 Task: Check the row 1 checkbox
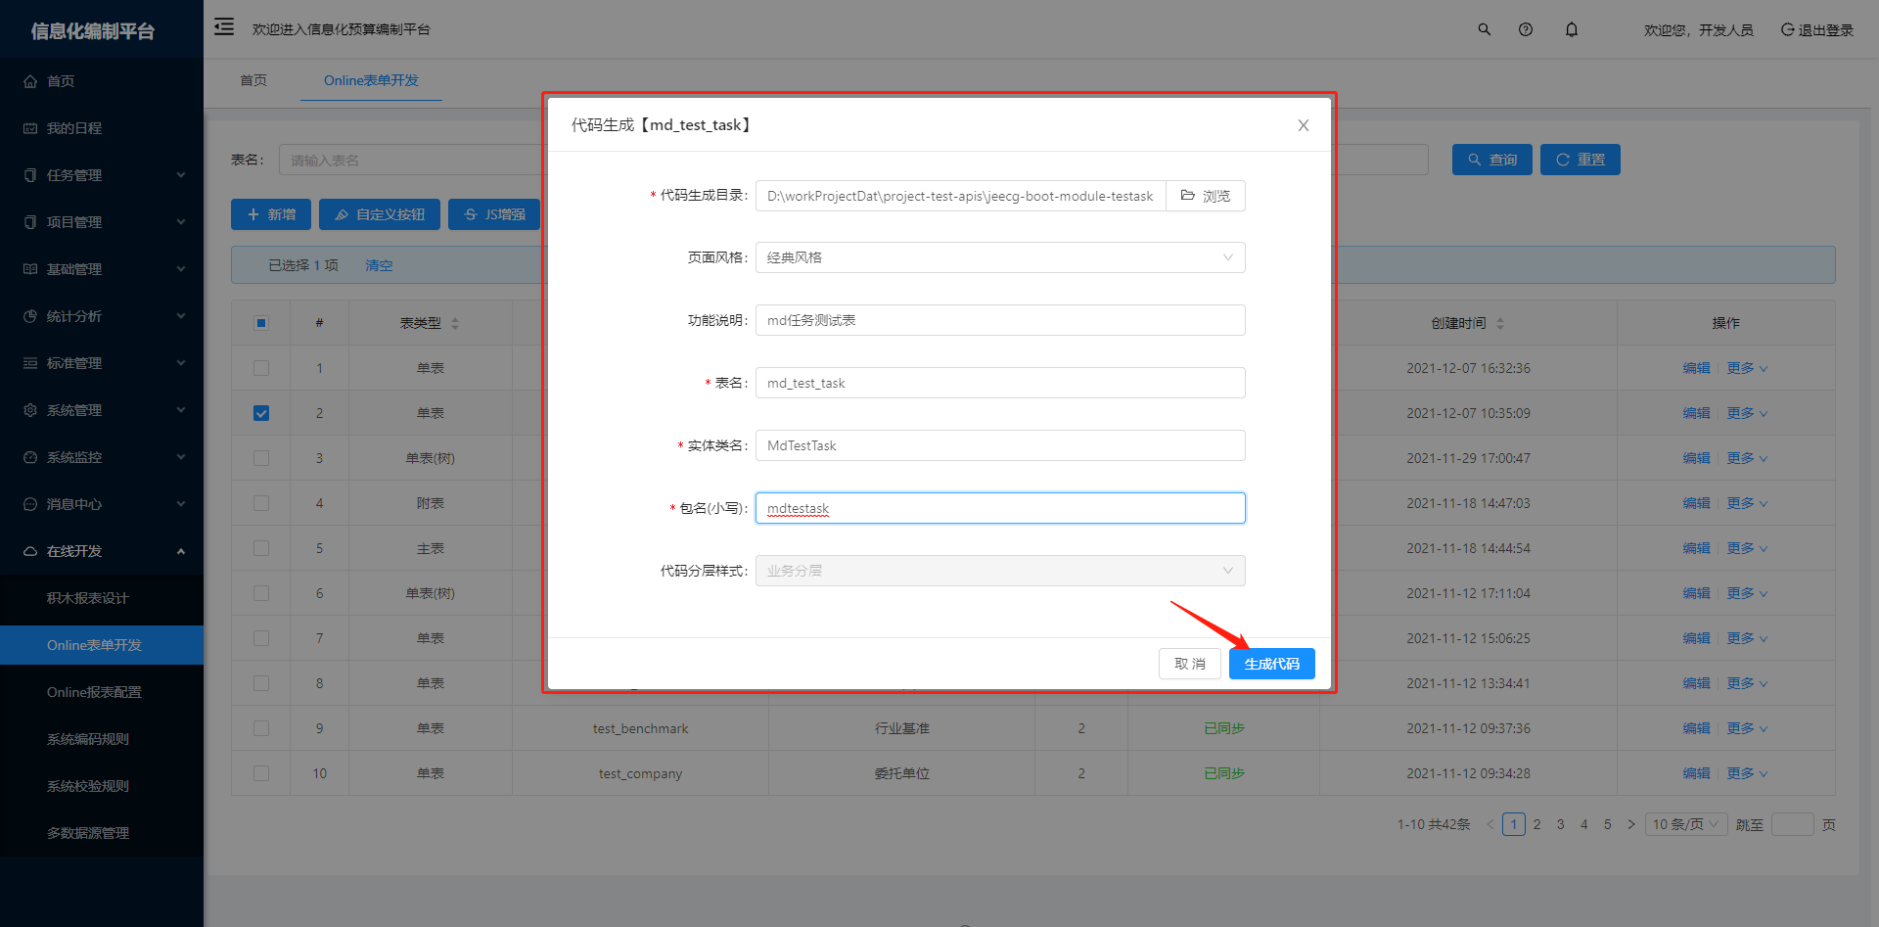point(261,368)
